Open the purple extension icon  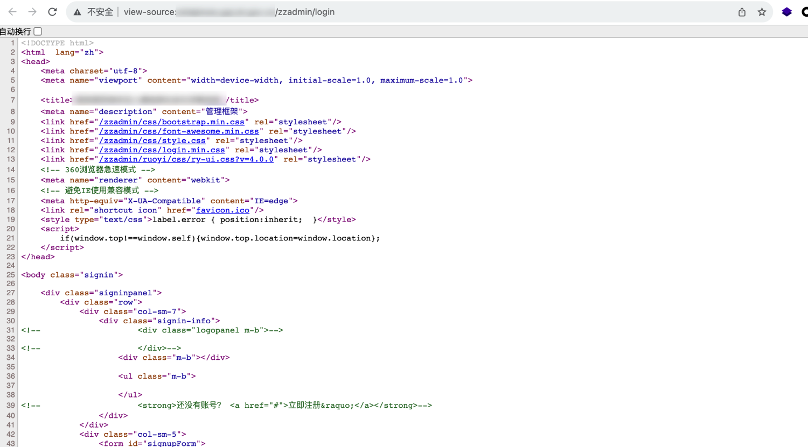[786, 12]
